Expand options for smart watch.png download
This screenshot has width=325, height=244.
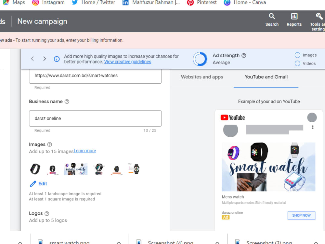click(x=119, y=242)
